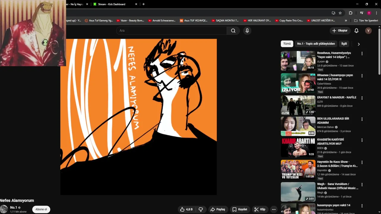Focus the YouTube Ara search field
Viewport: 381px width, 214px height.
171,31
